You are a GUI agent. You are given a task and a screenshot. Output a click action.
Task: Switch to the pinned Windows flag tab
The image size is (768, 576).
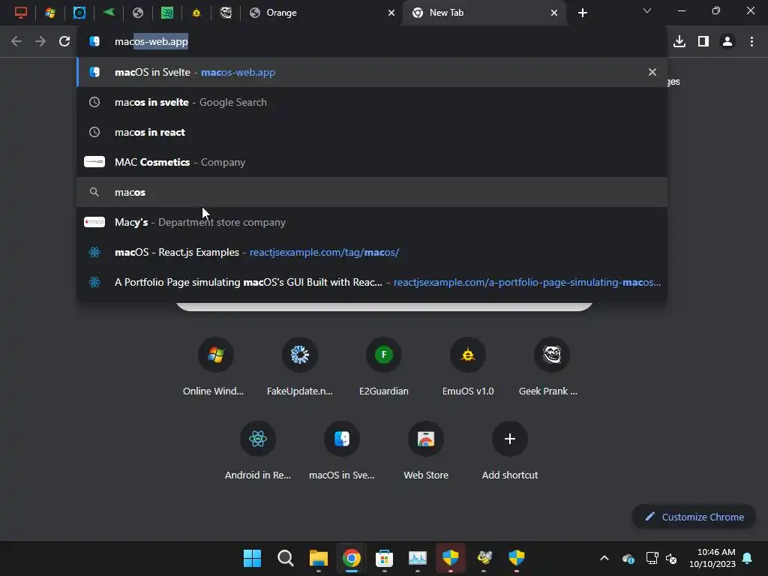50,13
